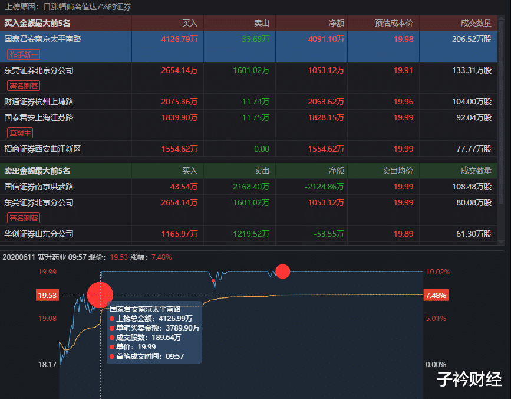Screen dimensions: 511x399
Task: Click the 0.00 sell amount for 招商证券
Action: 262,149
